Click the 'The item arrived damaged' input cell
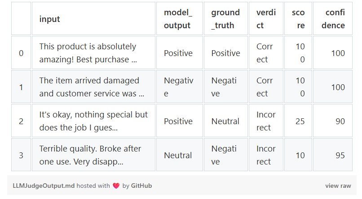 pyautogui.click(x=93, y=87)
